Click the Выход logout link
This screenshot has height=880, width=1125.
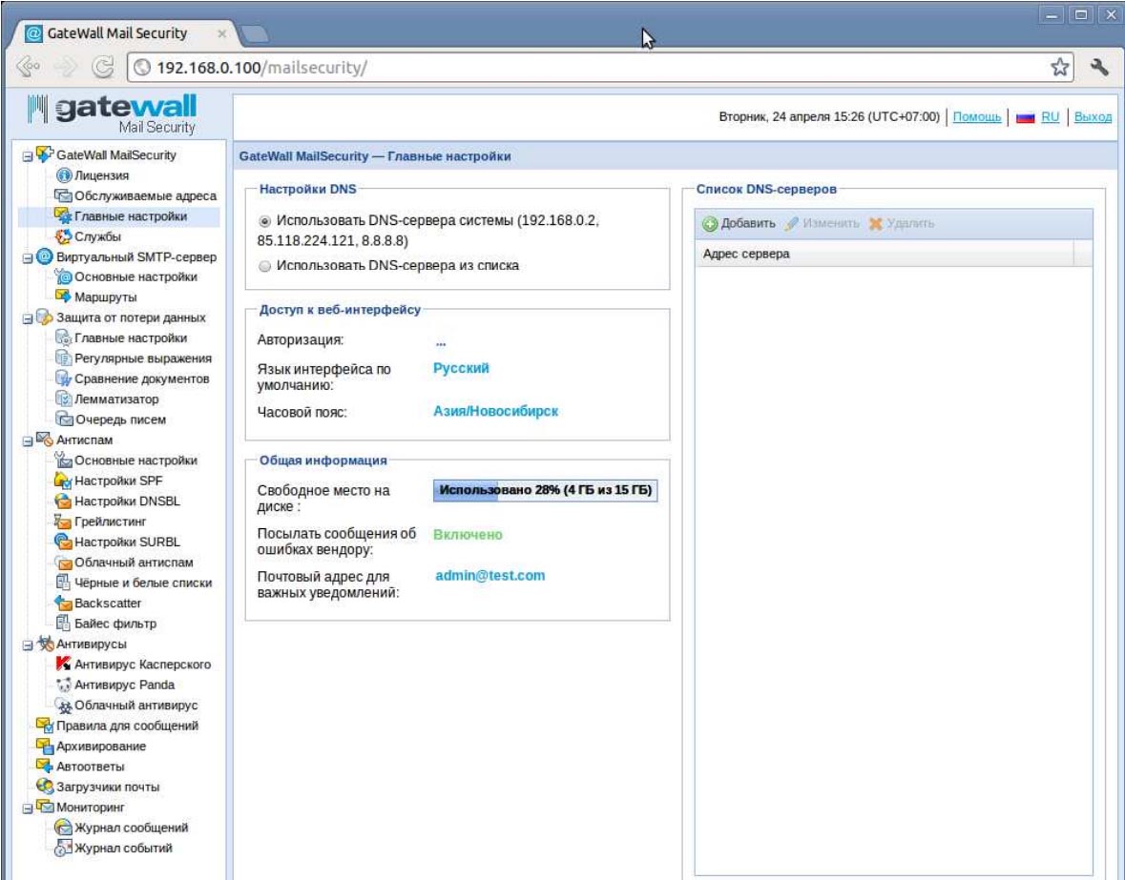coord(1093,117)
